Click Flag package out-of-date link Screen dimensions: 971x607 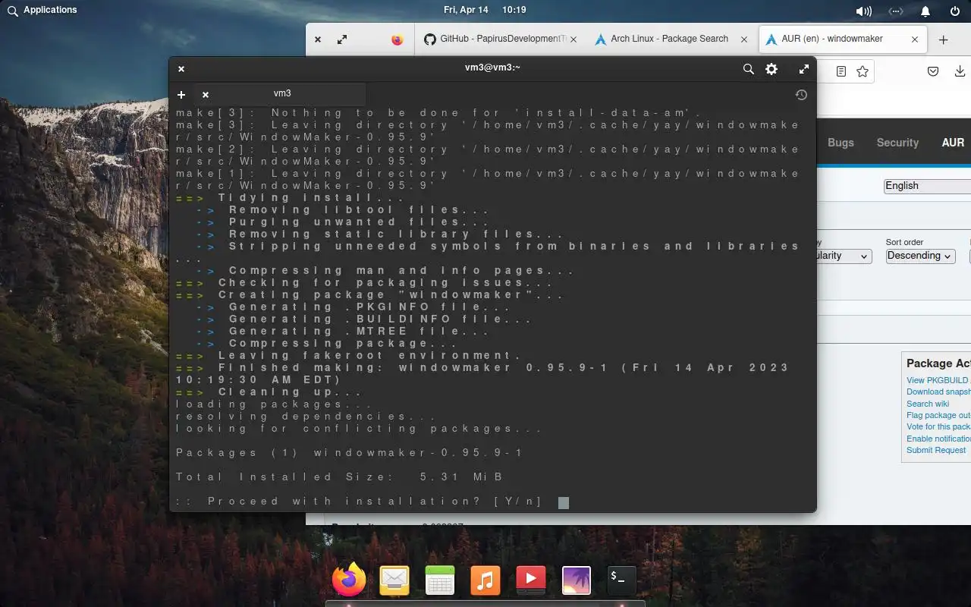pos(938,415)
